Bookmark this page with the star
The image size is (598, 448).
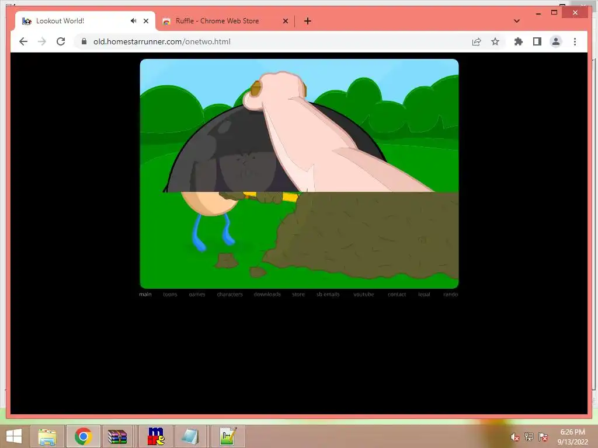495,41
